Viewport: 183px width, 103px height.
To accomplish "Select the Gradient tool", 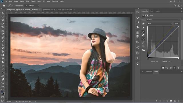I will (x=3, y=55).
